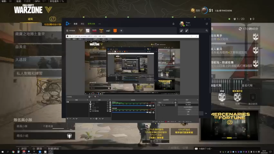This screenshot has height=154, width=274.
Task: Select the orange Black Ops 4 icon
Action: pyautogui.click(x=115, y=30)
